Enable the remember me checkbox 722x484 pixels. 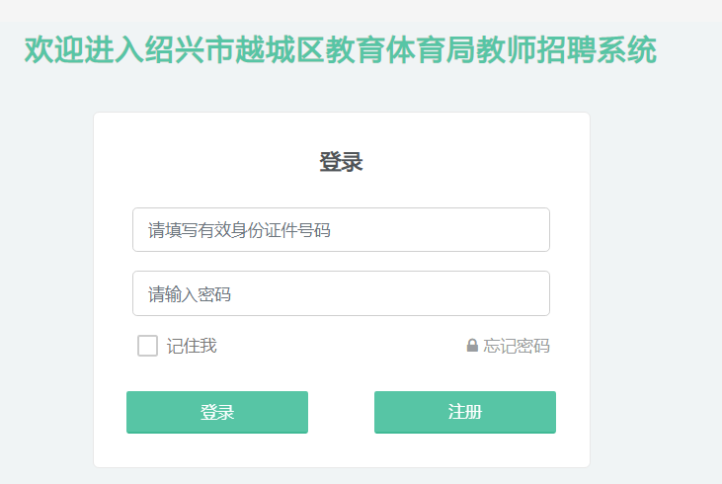coord(147,346)
